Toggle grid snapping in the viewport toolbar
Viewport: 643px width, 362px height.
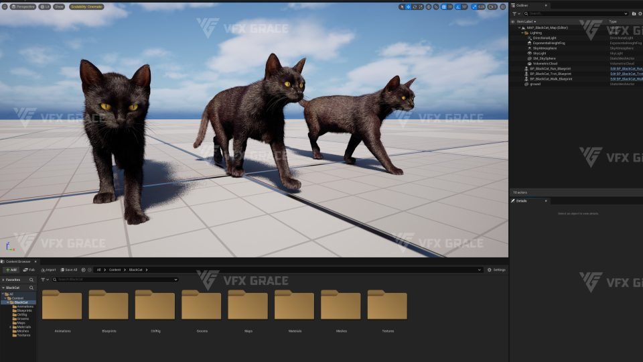pyautogui.click(x=445, y=7)
